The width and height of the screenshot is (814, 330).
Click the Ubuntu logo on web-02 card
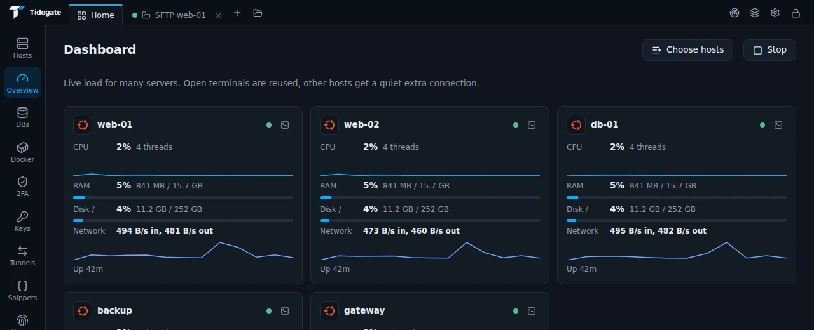329,125
